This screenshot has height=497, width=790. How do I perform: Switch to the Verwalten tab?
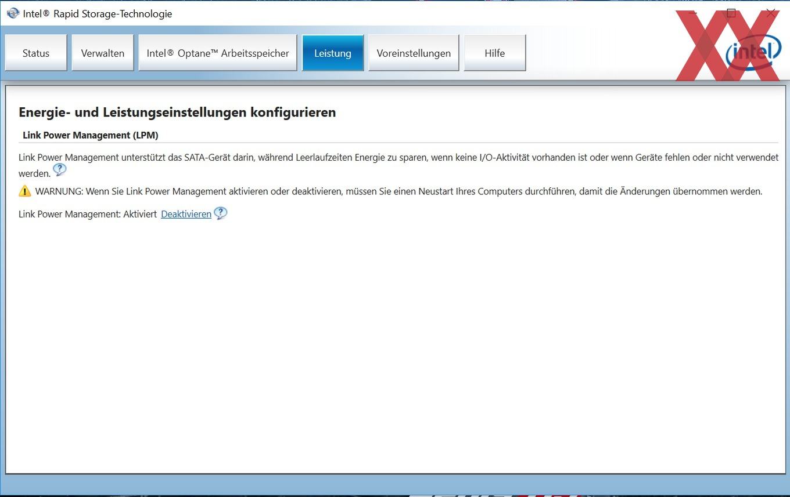click(x=103, y=53)
